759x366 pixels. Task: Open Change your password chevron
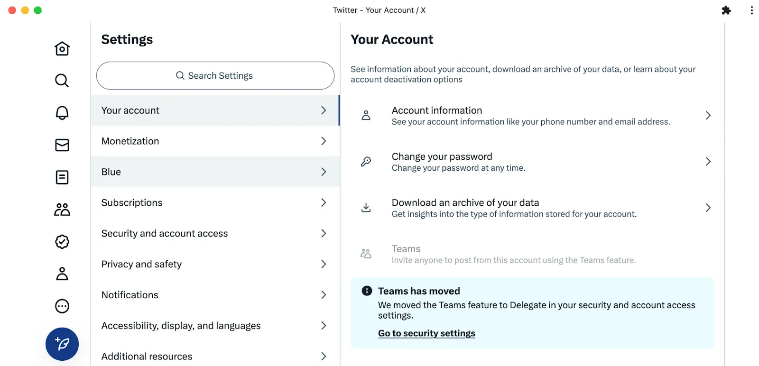(708, 162)
